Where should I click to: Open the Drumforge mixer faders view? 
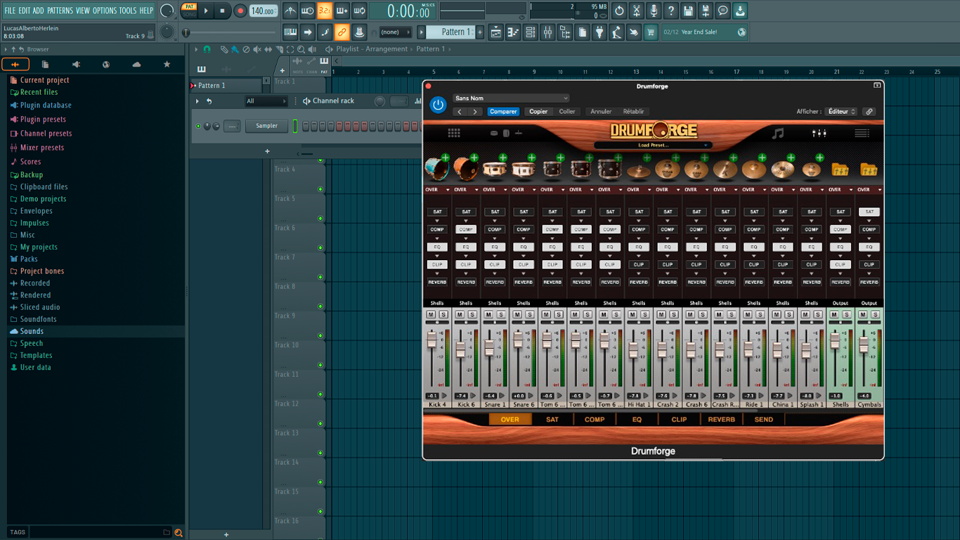coord(819,133)
